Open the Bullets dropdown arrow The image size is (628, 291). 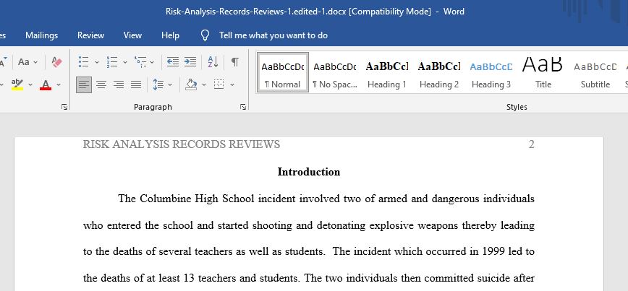coord(96,62)
